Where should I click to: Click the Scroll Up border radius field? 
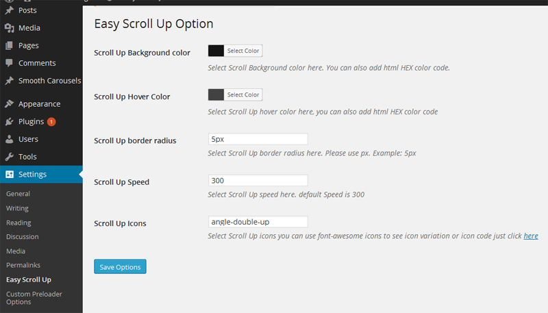tap(258, 139)
